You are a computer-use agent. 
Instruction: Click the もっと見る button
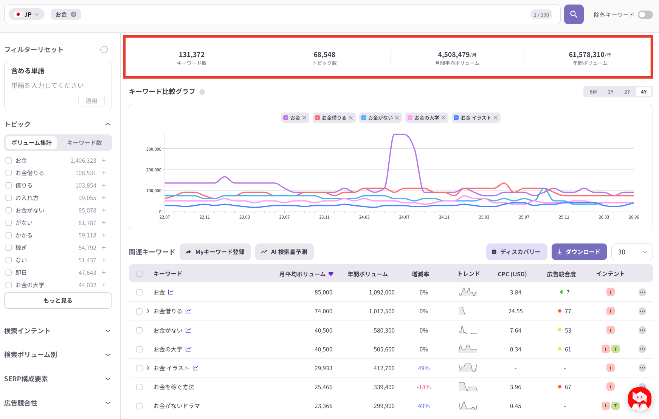coord(58,300)
